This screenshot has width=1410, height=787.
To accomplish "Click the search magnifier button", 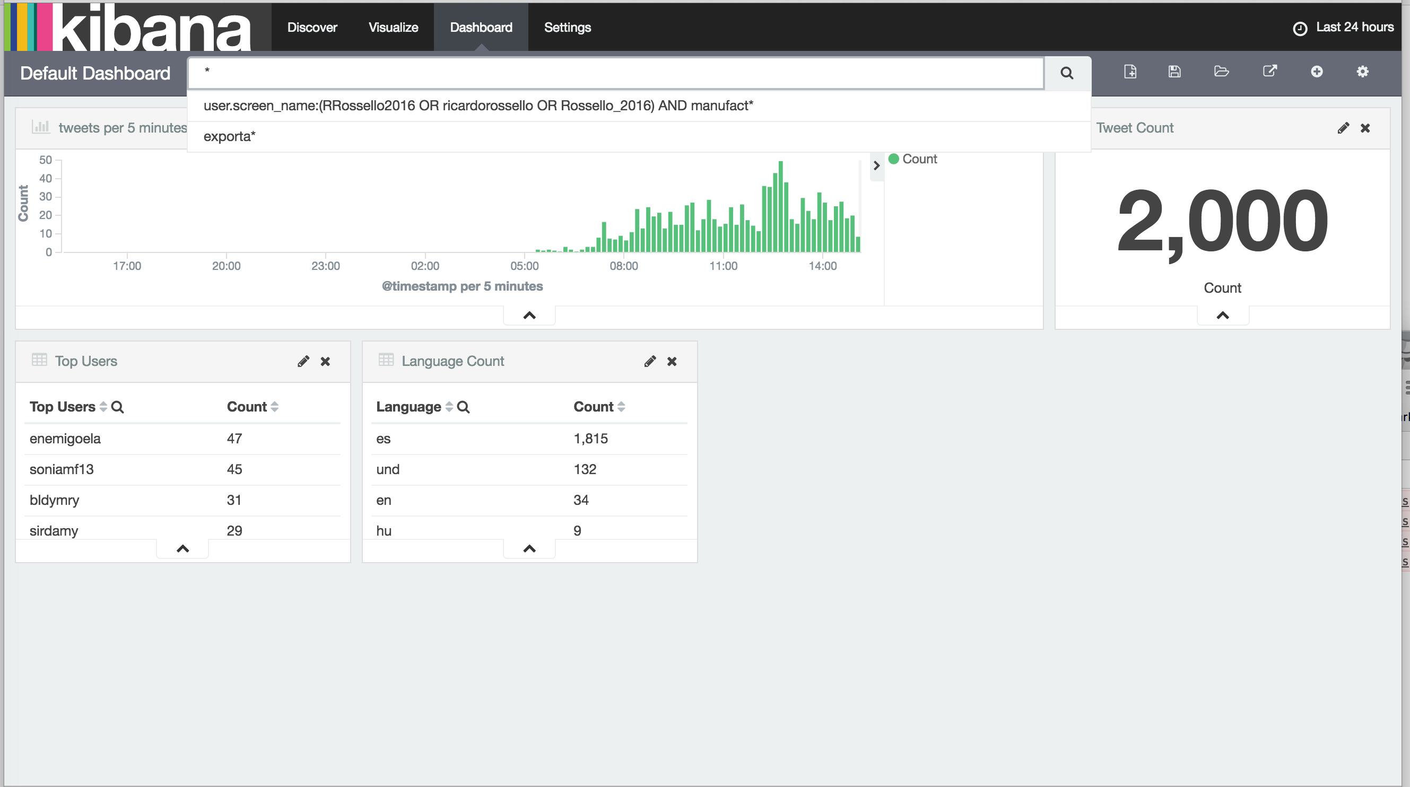I will point(1067,73).
